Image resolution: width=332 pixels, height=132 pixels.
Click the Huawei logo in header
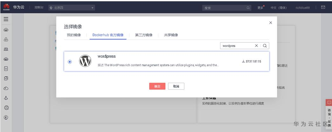click(6, 7)
